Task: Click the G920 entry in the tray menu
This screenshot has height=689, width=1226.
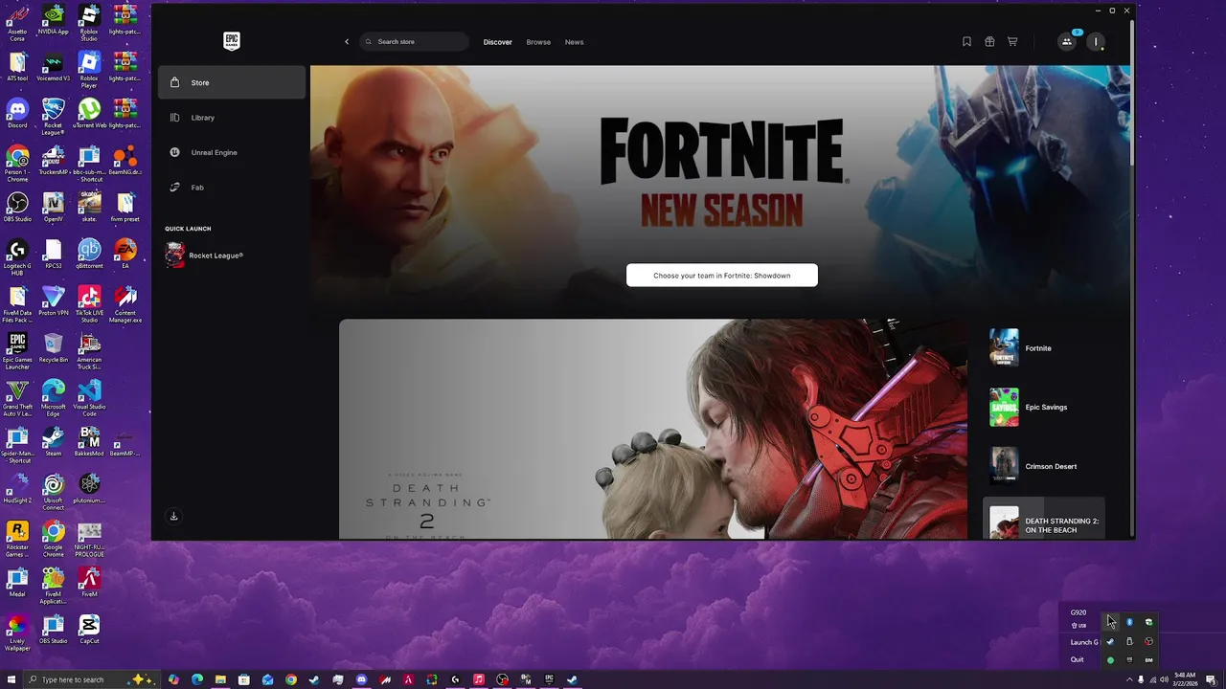Action: (x=1078, y=612)
